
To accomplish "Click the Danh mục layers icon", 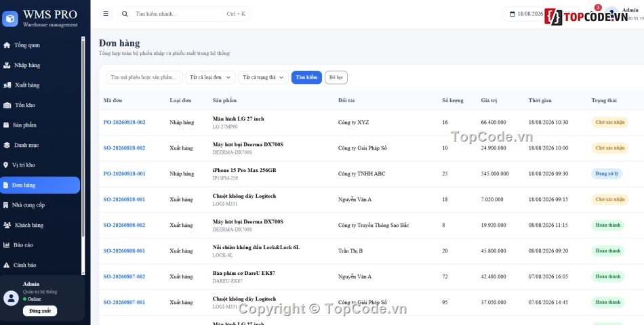I will point(7,145).
